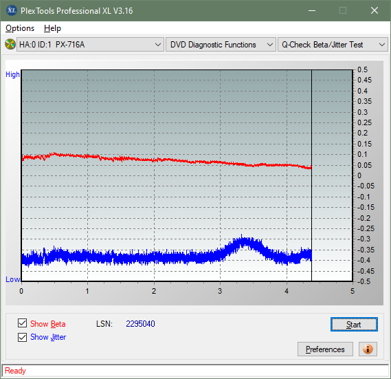
Task: Close the PlexTools Professional window
Action: [375, 10]
